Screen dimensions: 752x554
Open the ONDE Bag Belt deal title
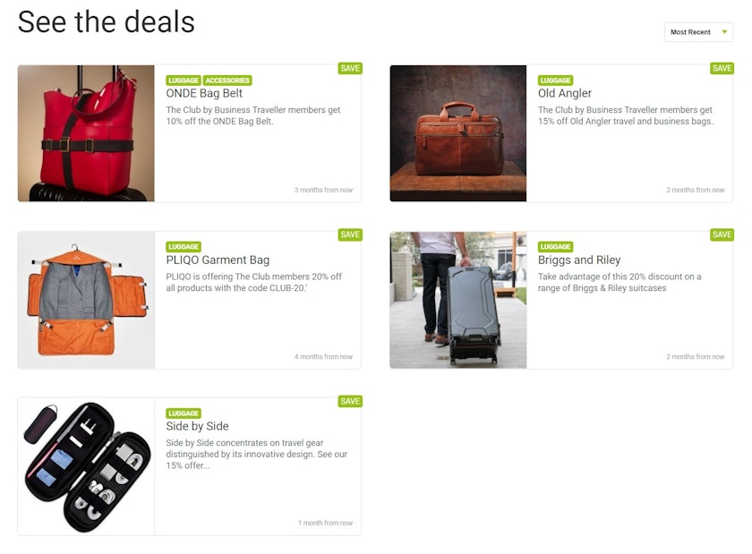pyautogui.click(x=204, y=93)
